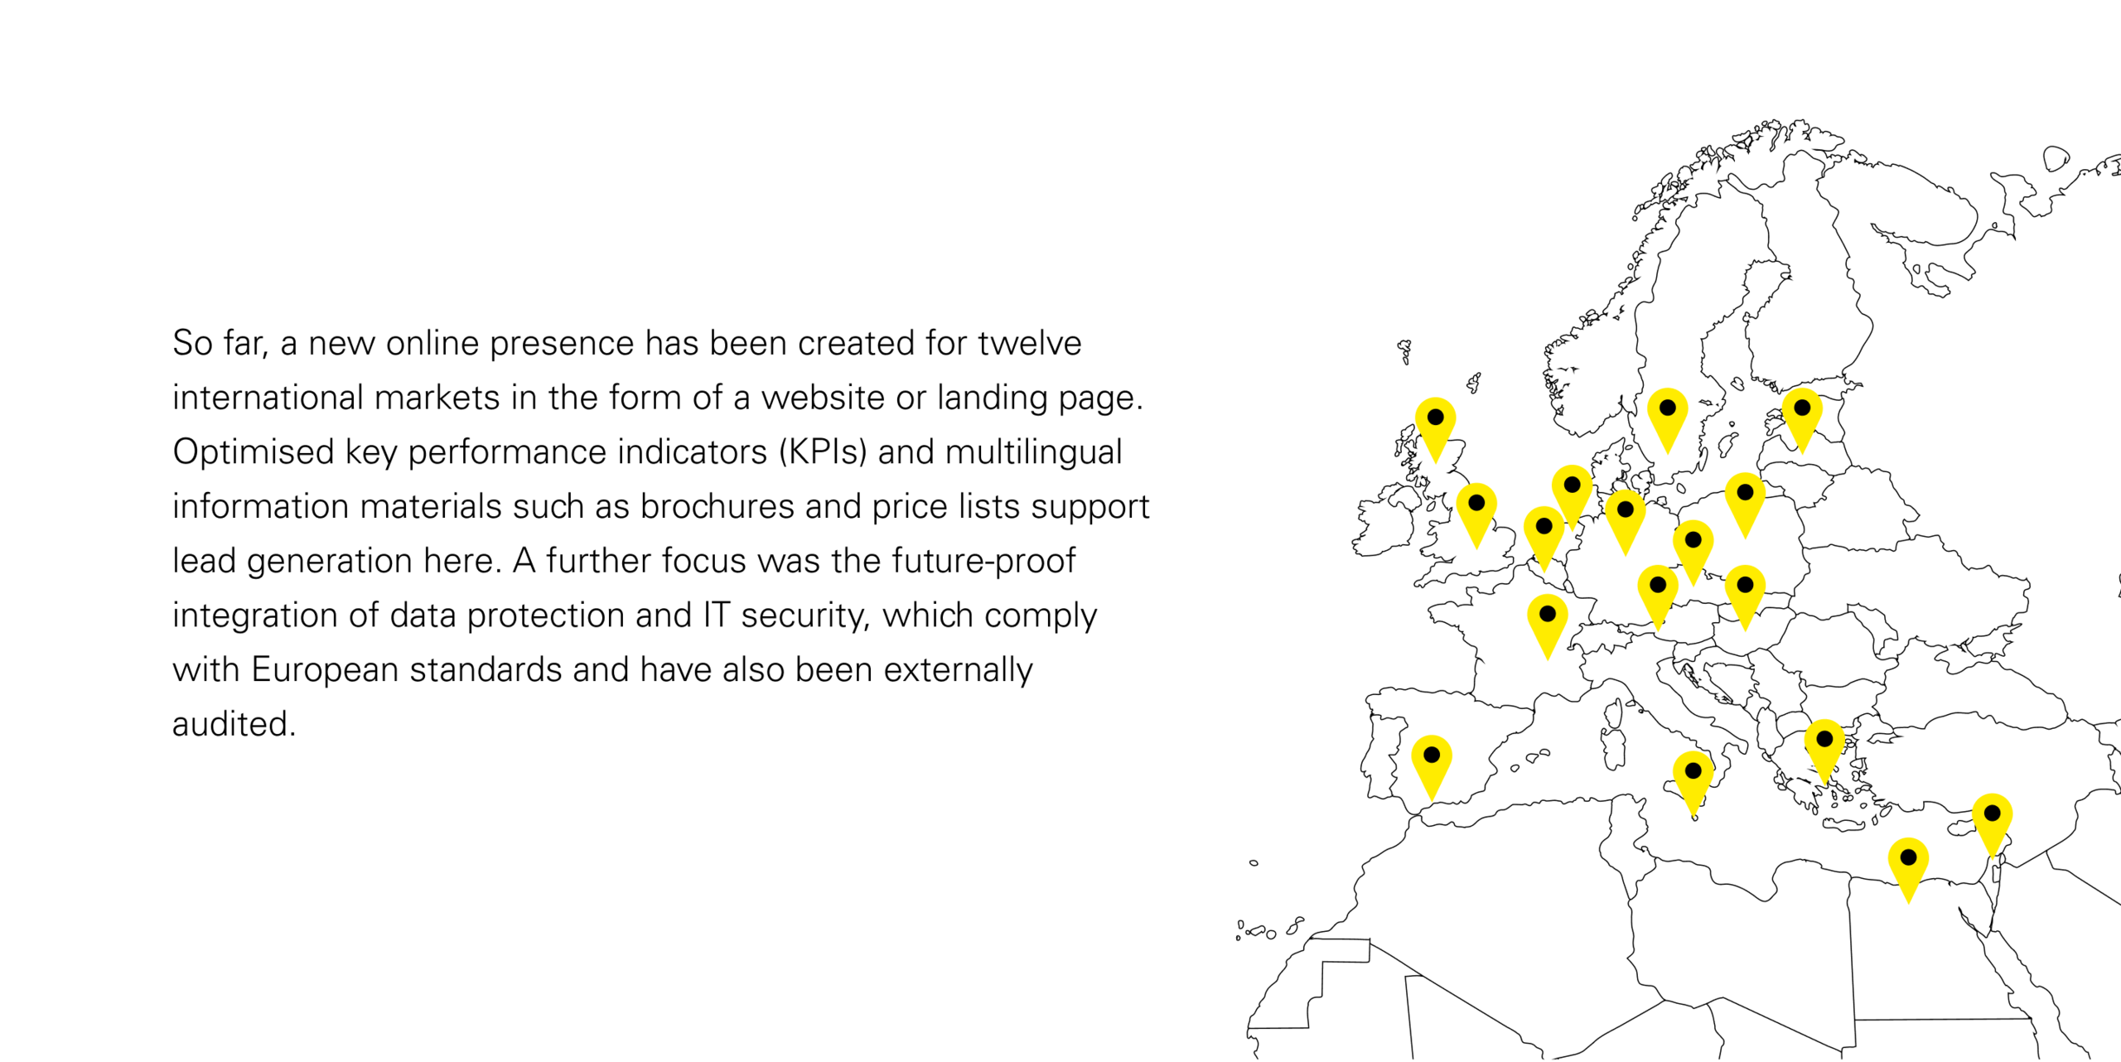The height and width of the screenshot is (1062, 2121).
Task: Click the pin marking France
Action: pyautogui.click(x=1547, y=625)
